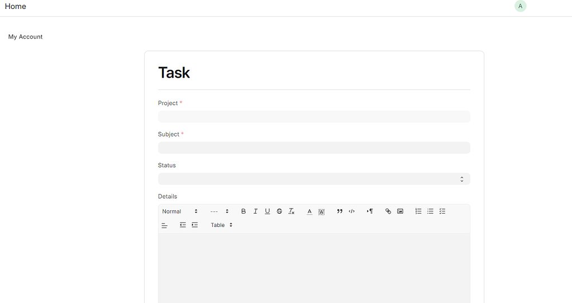Open the Normal heading style dropdown

pyautogui.click(x=180, y=211)
